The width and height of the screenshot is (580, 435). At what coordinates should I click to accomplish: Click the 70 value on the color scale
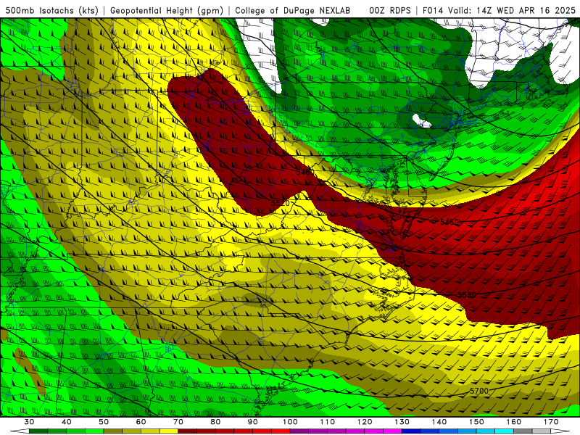178,422
